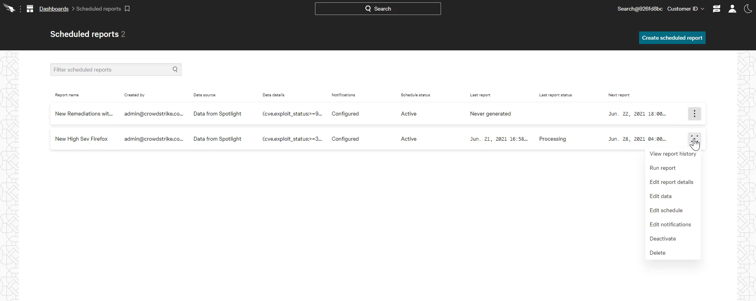Click Deactivate in the actions menu

pos(662,239)
